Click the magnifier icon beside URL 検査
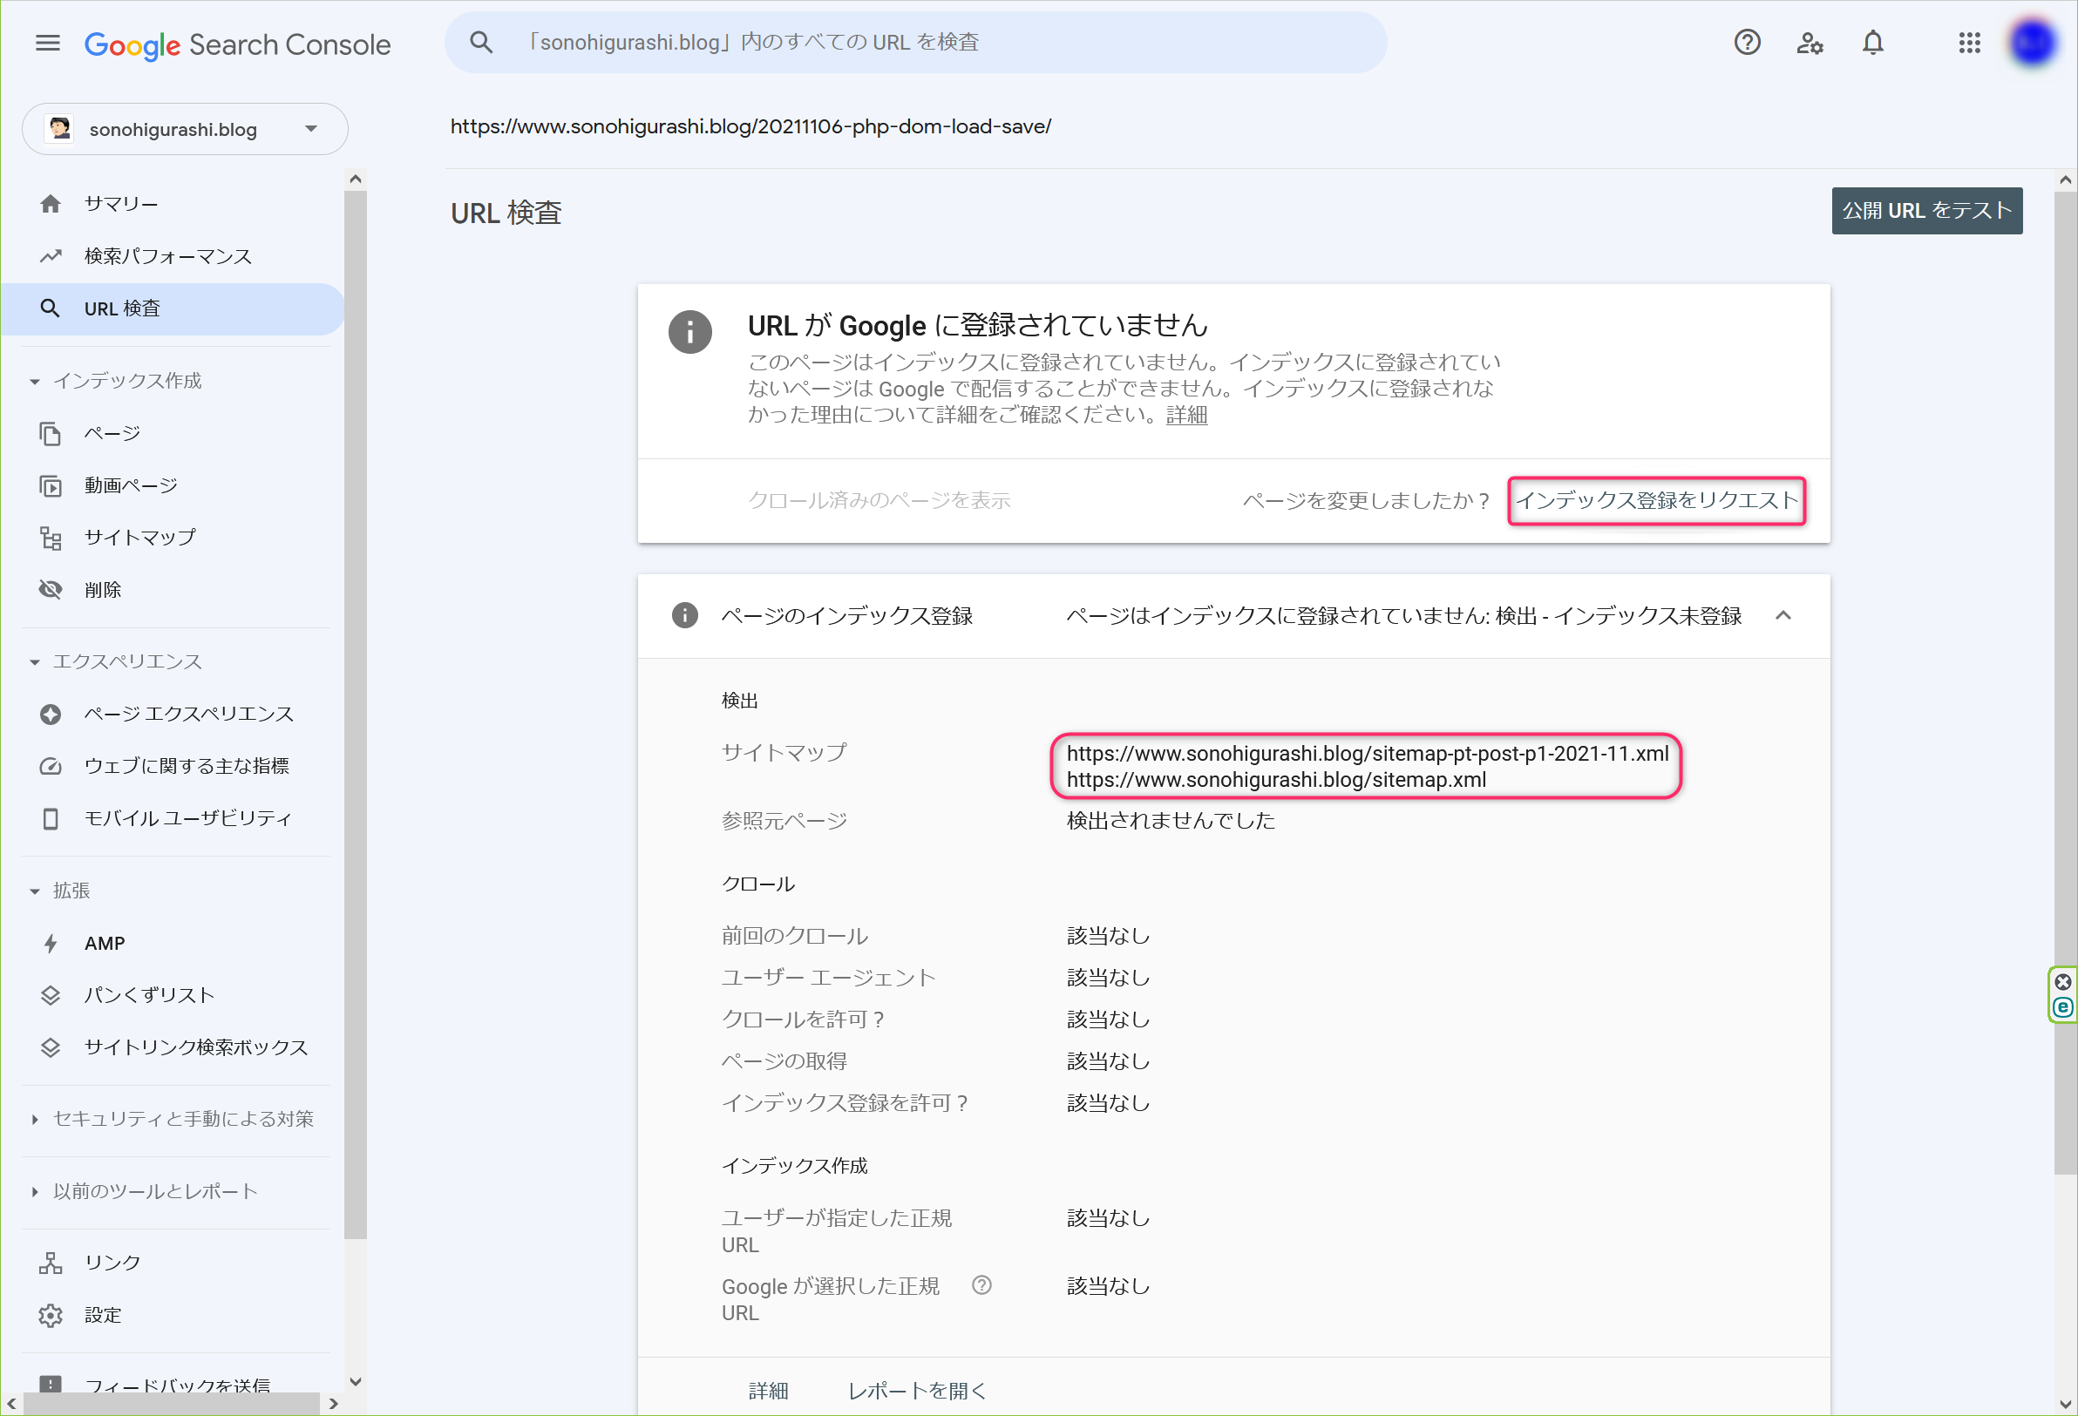Image resolution: width=2078 pixels, height=1416 pixels. [x=50, y=308]
